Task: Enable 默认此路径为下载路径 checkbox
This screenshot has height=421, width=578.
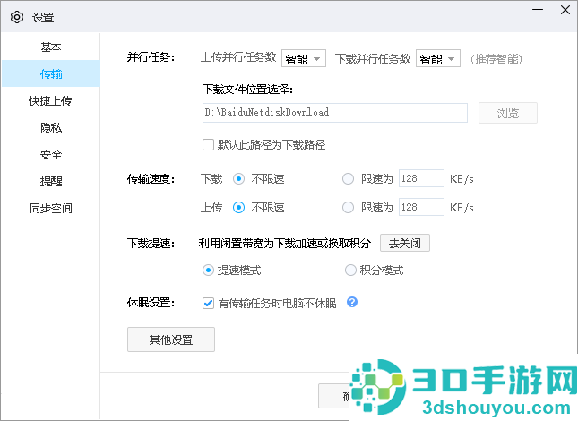Action: click(208, 144)
